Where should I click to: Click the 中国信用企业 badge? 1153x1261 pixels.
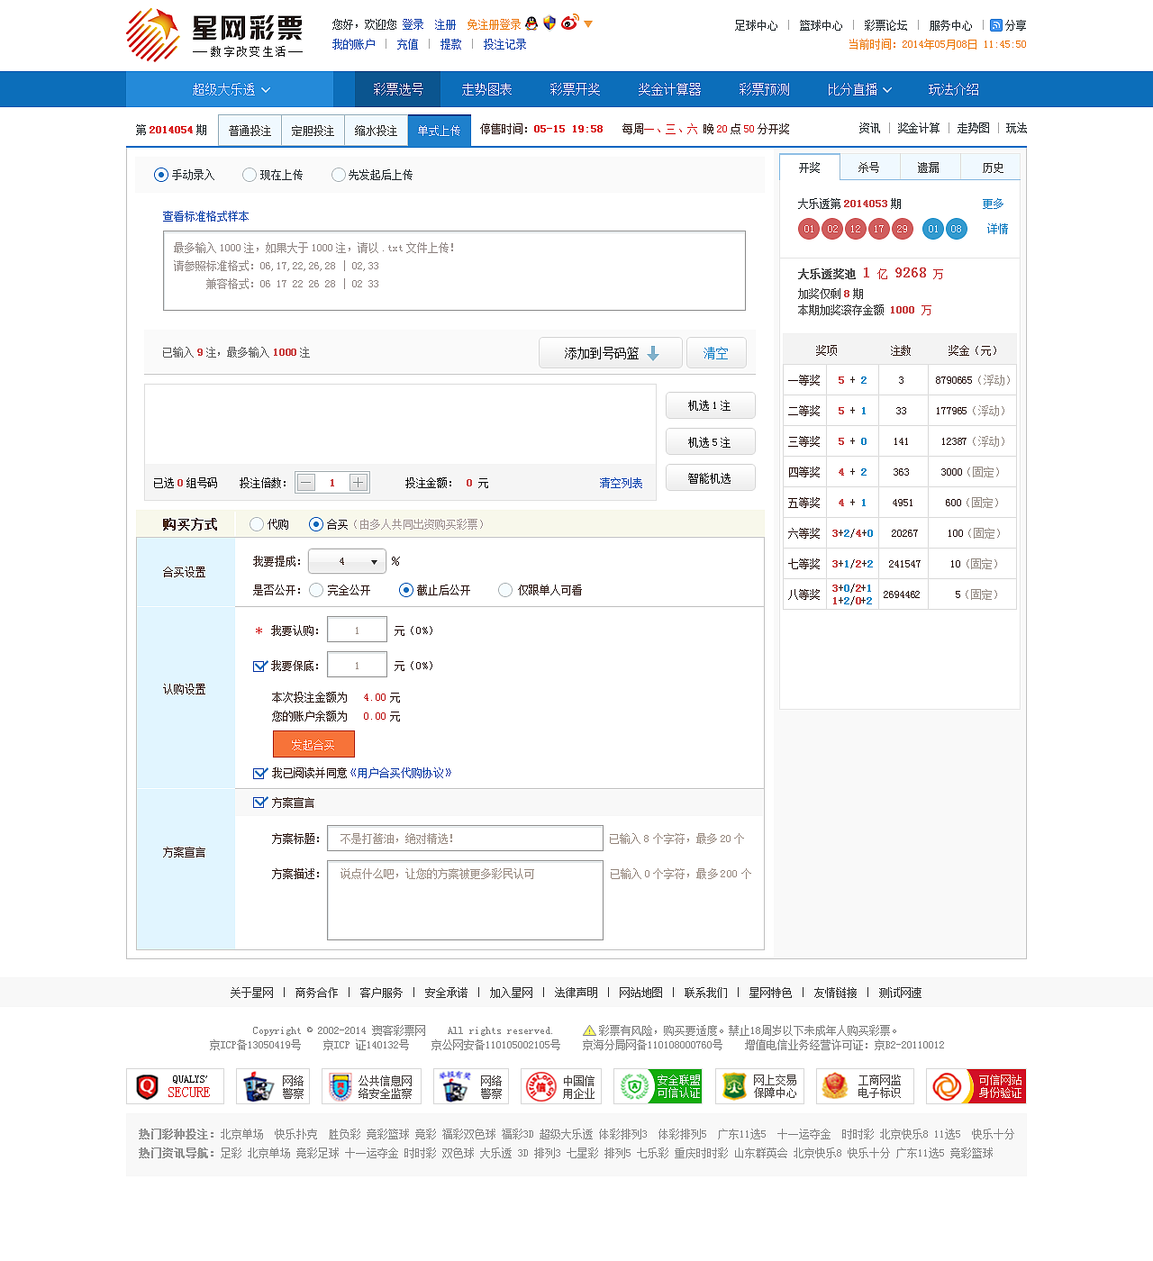[561, 1086]
